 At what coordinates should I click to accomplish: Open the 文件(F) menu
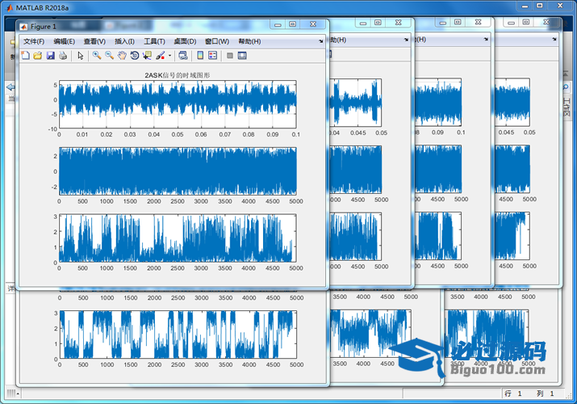(x=34, y=41)
